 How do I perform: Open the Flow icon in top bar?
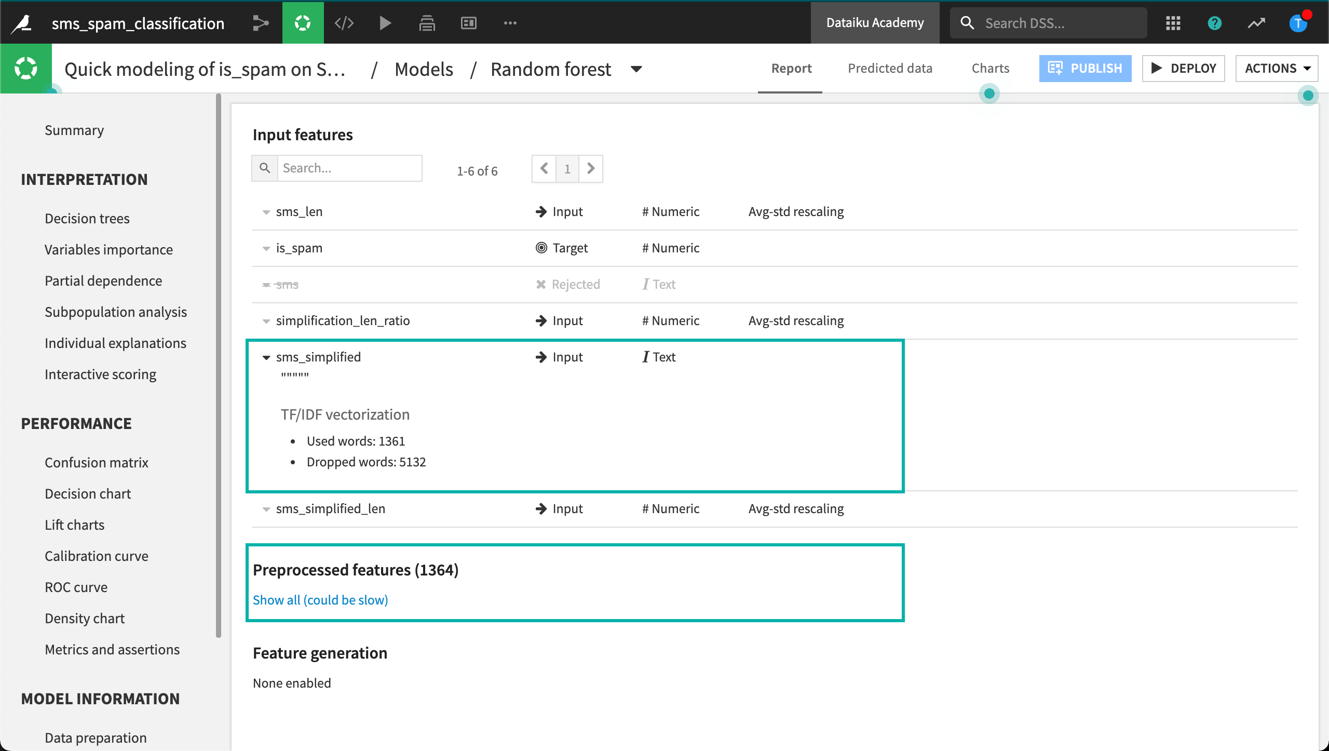point(260,23)
